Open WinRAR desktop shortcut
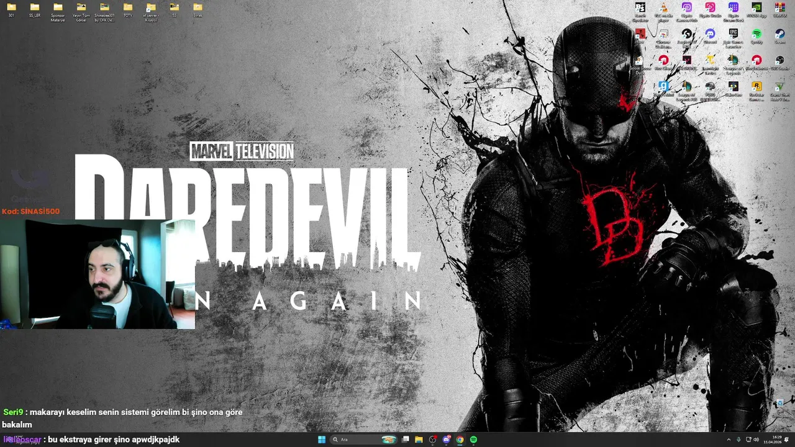Viewport: 795px width, 447px height. point(780,10)
